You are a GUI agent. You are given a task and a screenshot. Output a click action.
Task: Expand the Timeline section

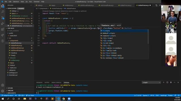(x=10, y=91)
